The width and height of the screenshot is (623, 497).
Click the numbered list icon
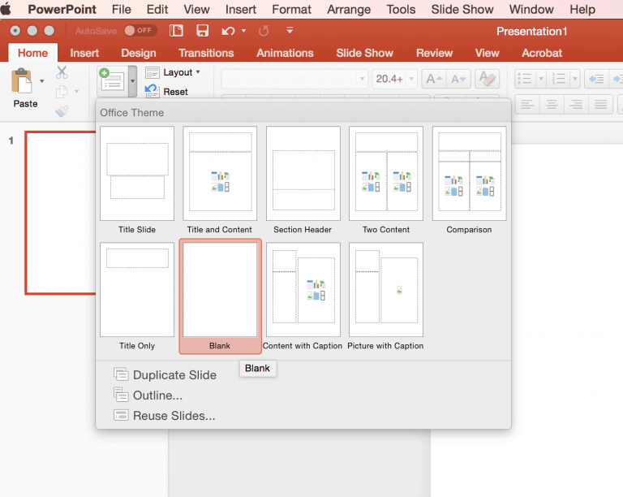(x=559, y=78)
